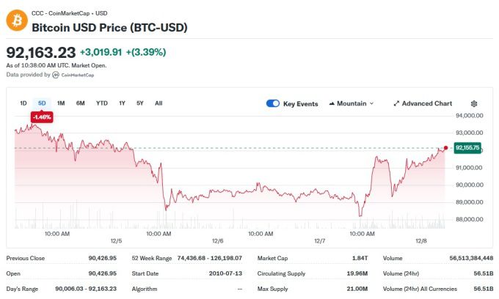Click the Bitcoin USD Price heading

tap(109, 27)
